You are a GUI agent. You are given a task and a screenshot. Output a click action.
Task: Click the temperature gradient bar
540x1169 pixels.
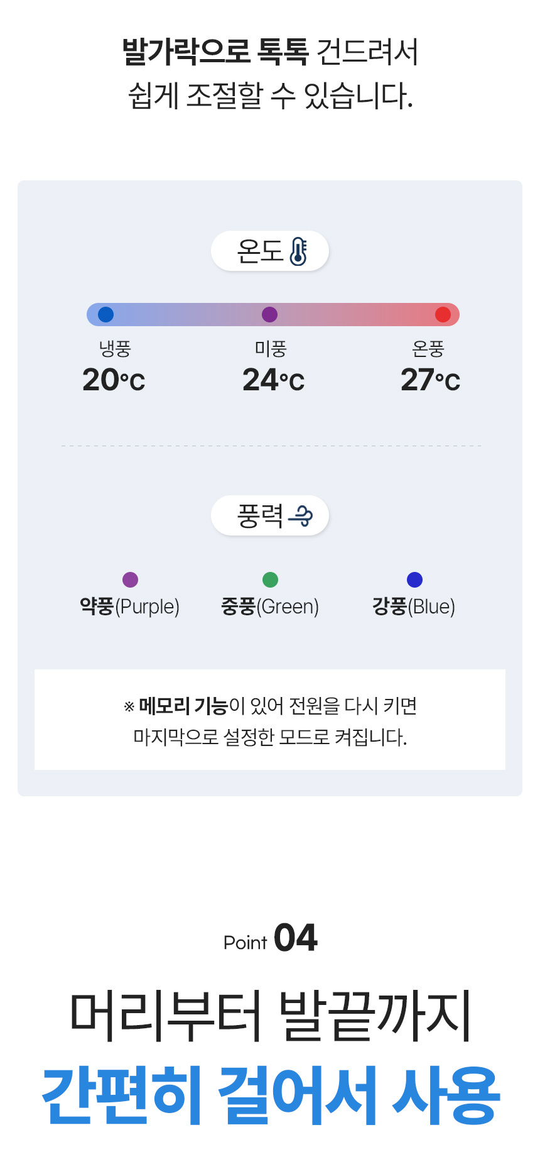click(188, 314)
